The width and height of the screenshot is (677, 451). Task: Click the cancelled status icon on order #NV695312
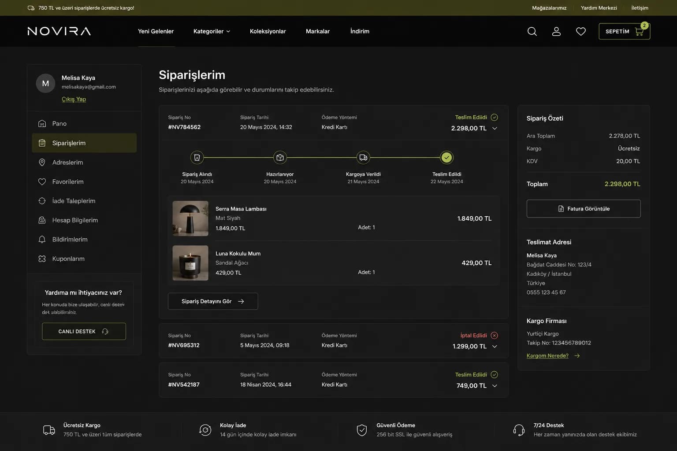tap(495, 336)
